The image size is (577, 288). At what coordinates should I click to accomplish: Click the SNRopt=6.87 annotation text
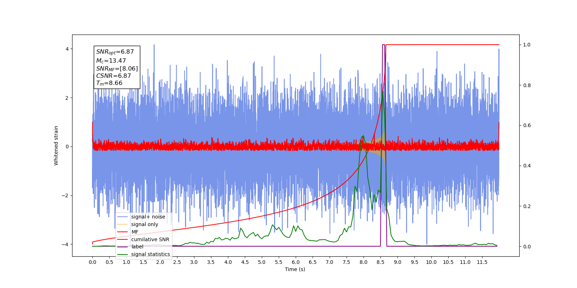115,52
